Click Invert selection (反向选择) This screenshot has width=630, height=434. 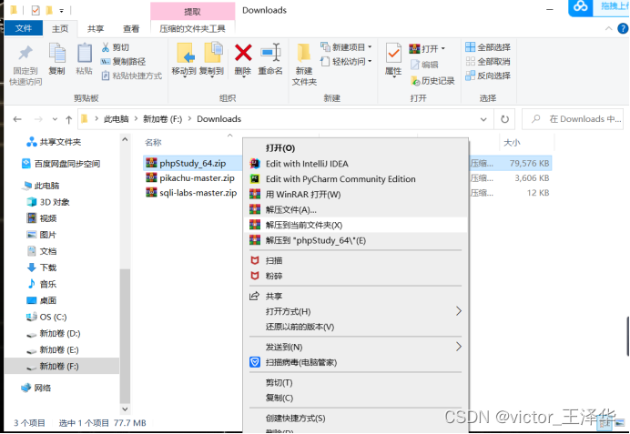[x=488, y=76]
